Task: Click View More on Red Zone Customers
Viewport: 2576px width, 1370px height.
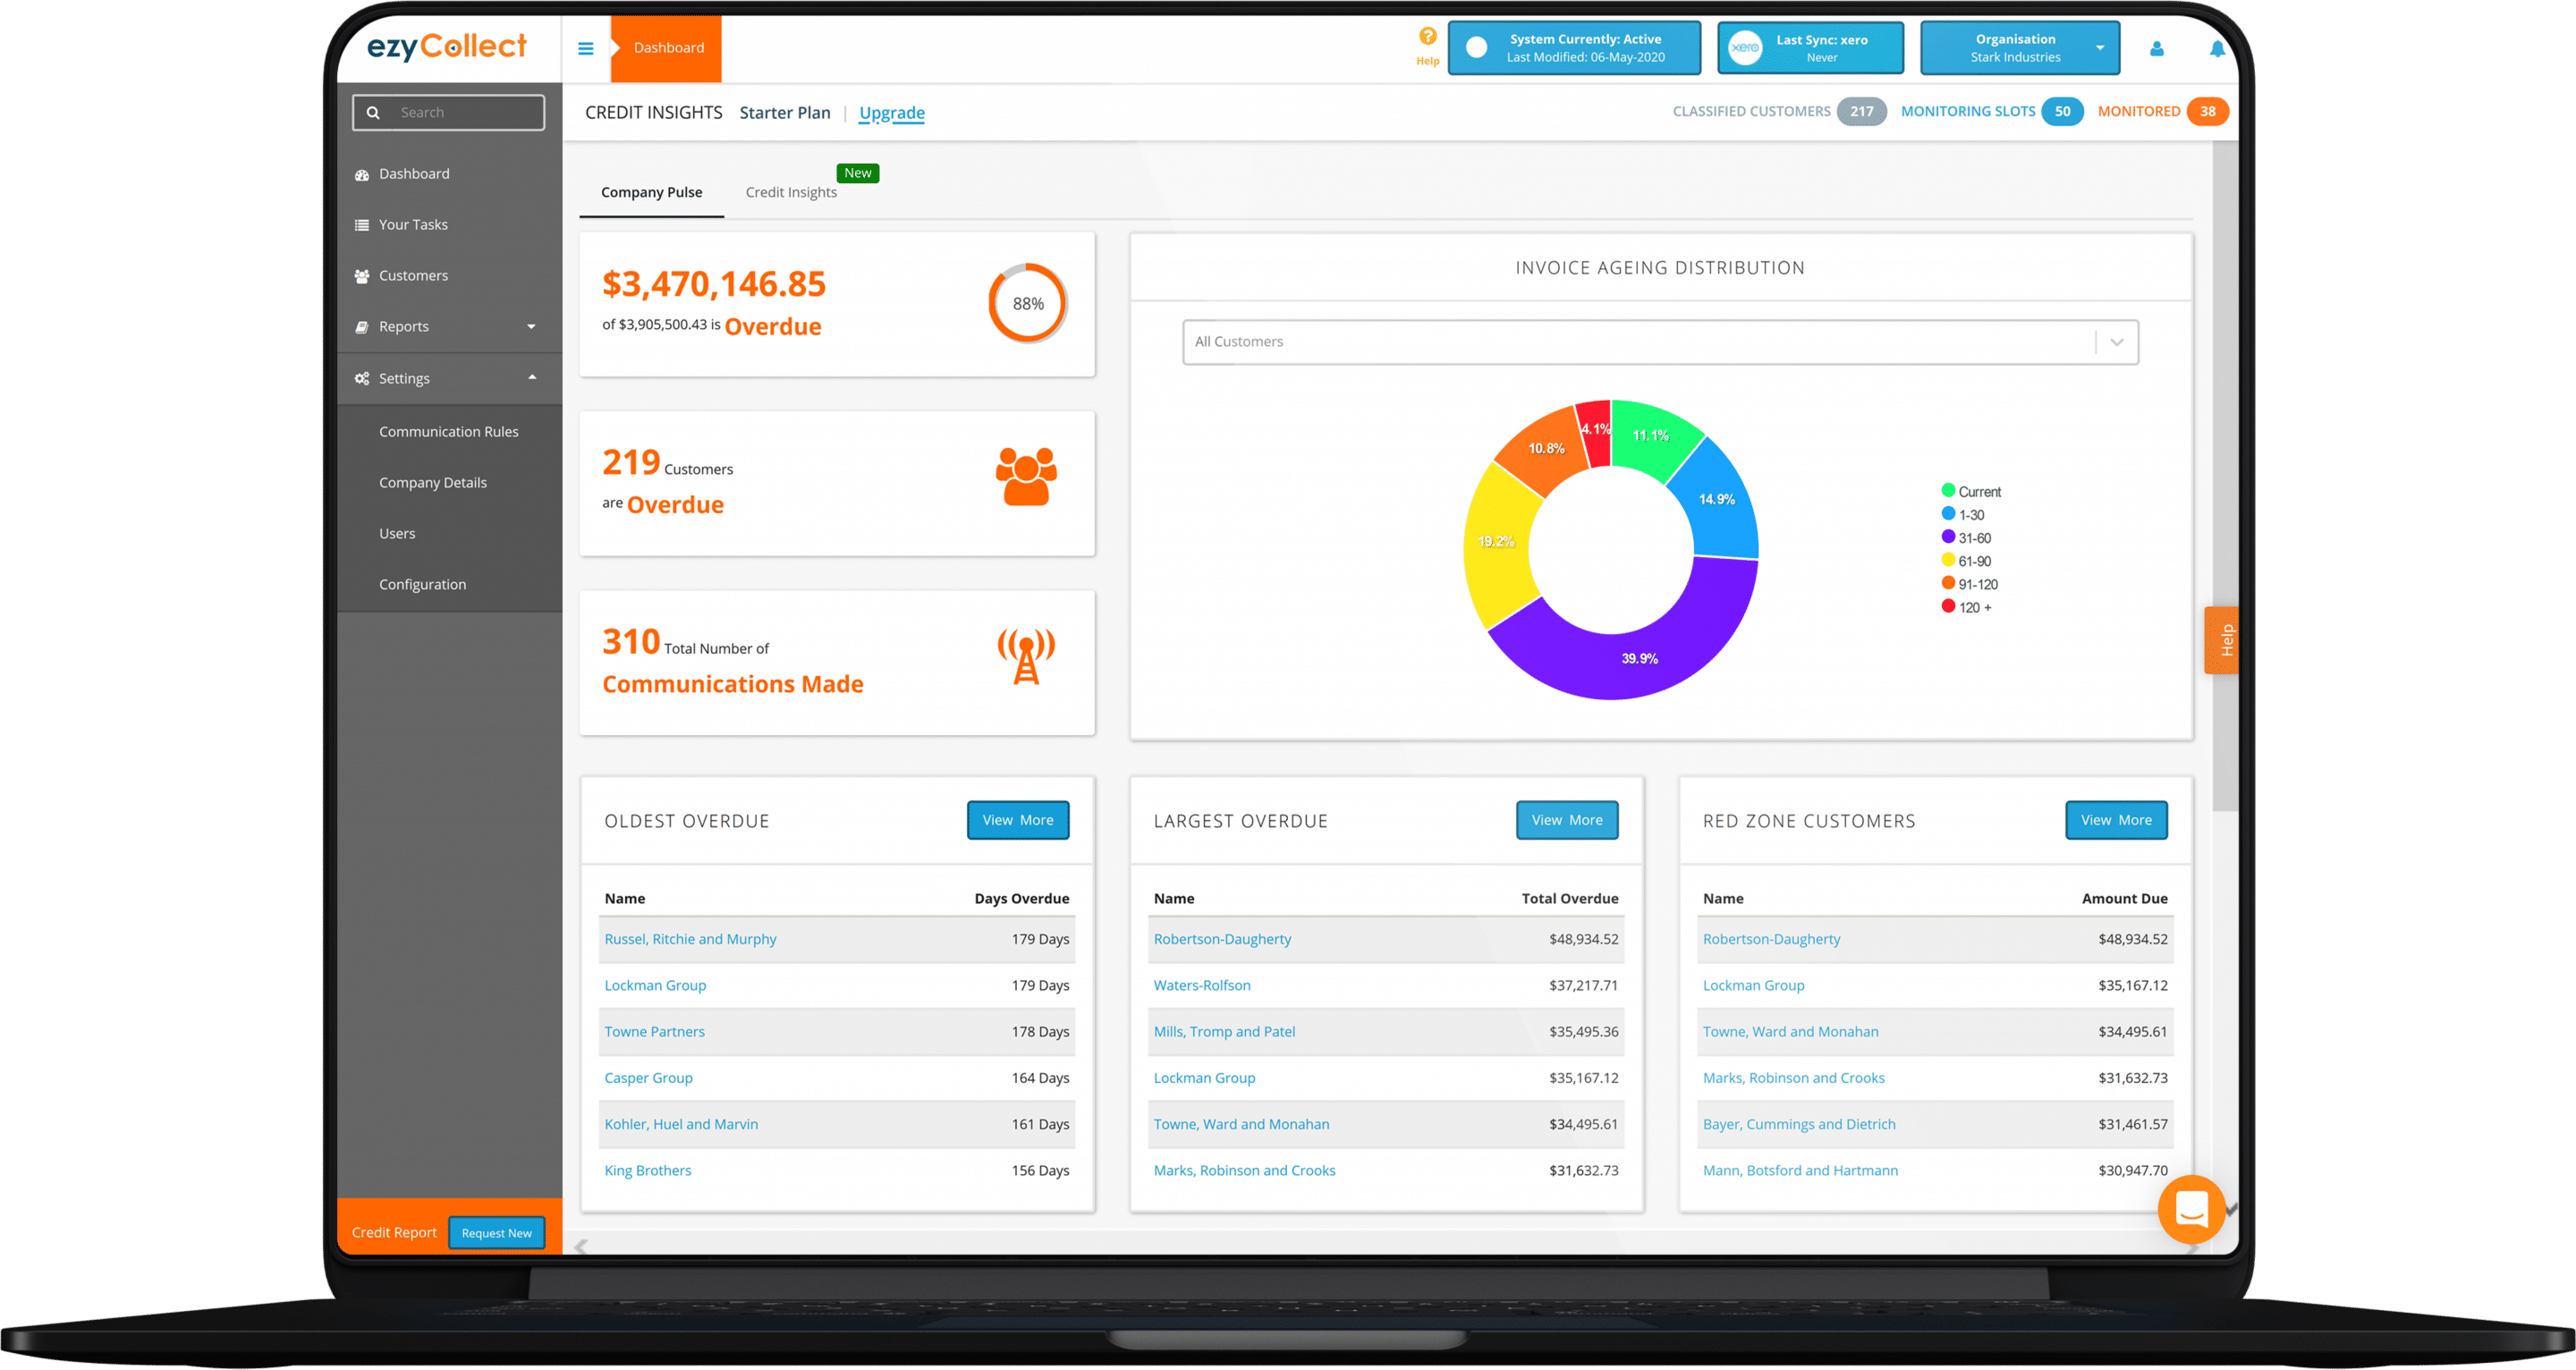Action: click(x=2116, y=820)
